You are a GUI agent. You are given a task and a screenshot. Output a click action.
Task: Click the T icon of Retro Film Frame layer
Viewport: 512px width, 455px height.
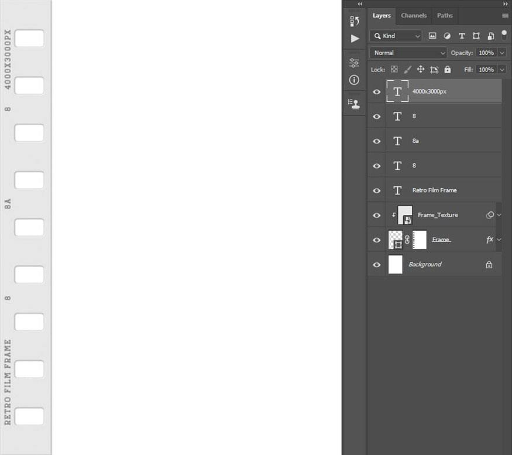(397, 190)
